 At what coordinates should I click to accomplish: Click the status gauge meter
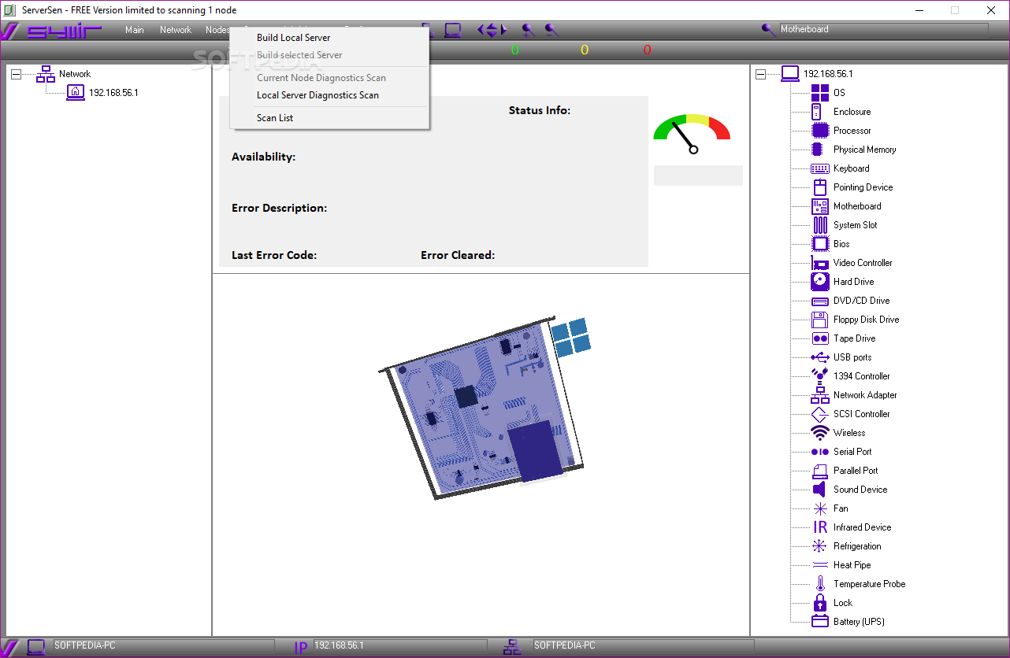click(x=692, y=133)
